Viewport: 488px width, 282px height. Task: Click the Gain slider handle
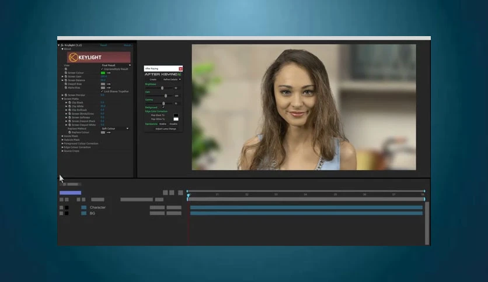click(x=166, y=96)
